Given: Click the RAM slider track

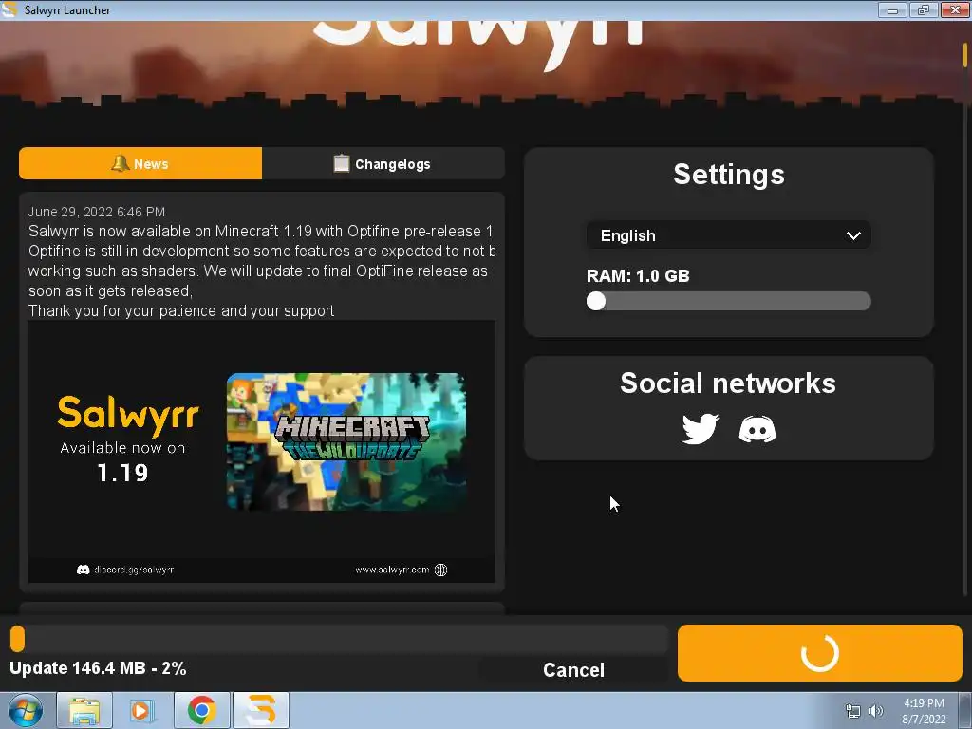Looking at the screenshot, I should (728, 301).
